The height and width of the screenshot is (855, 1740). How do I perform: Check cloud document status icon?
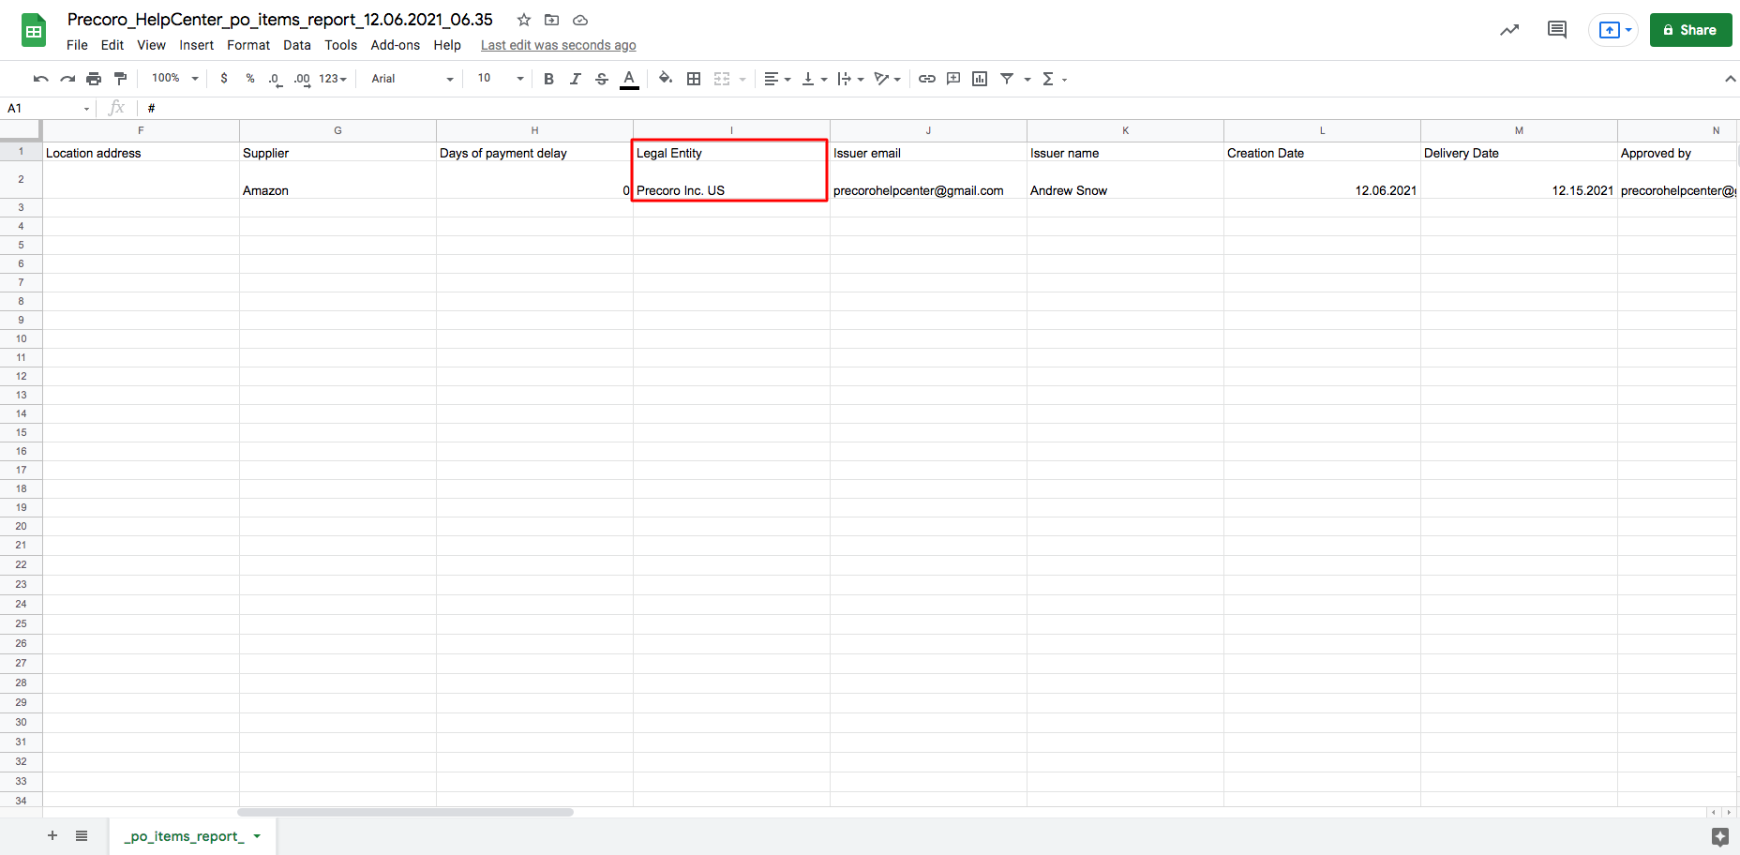(580, 20)
